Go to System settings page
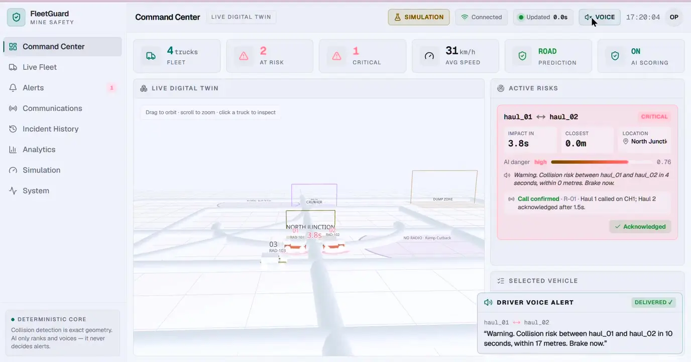This screenshot has height=362, width=691. (62, 191)
